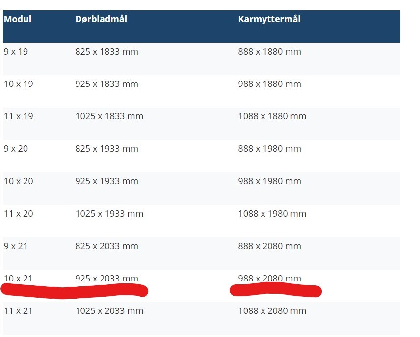
Task: Click frame size 1088 x 2080 mm
Action: (272, 311)
